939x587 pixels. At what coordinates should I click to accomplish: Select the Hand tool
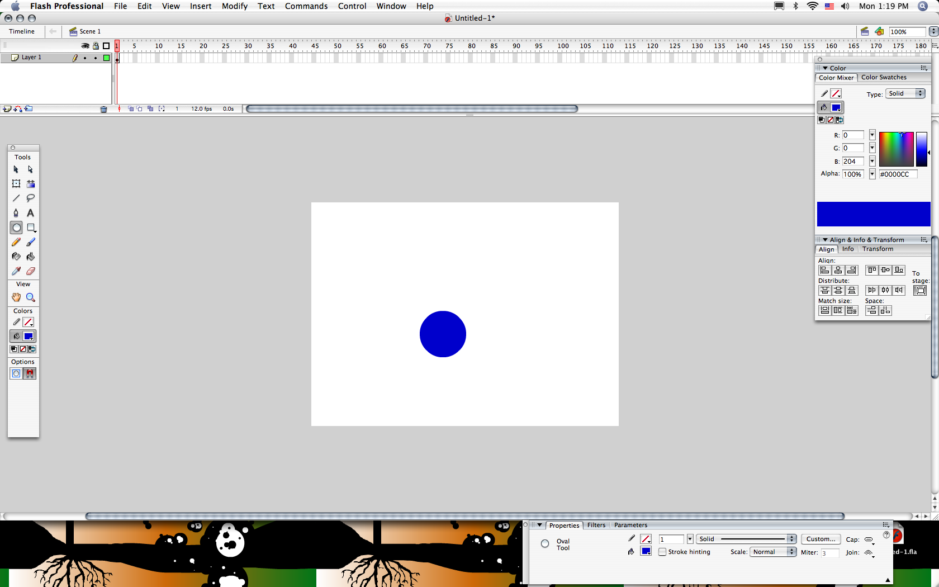coord(16,297)
